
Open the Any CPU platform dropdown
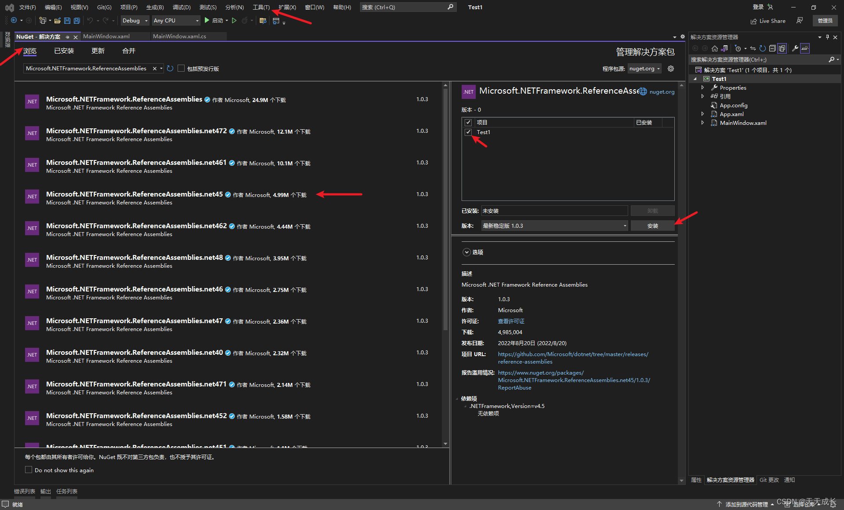tap(176, 21)
